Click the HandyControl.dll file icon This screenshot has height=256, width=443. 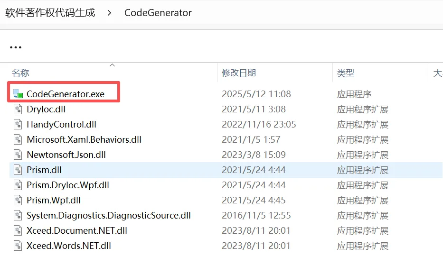pyautogui.click(x=18, y=125)
